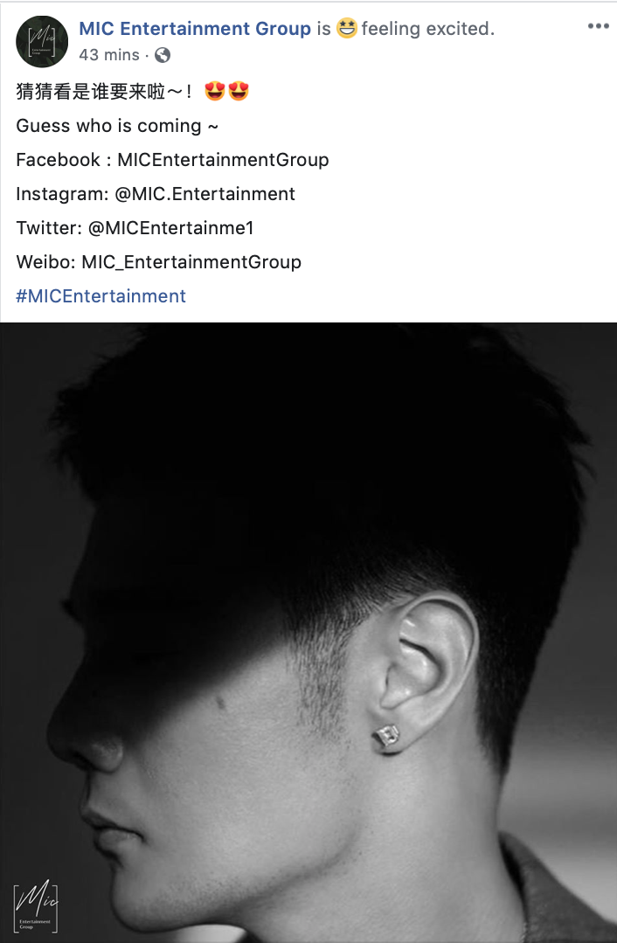This screenshot has height=943, width=617.
Task: Click the Weibo MIC_EntertainmentGroup handle line
Action: pos(159,262)
